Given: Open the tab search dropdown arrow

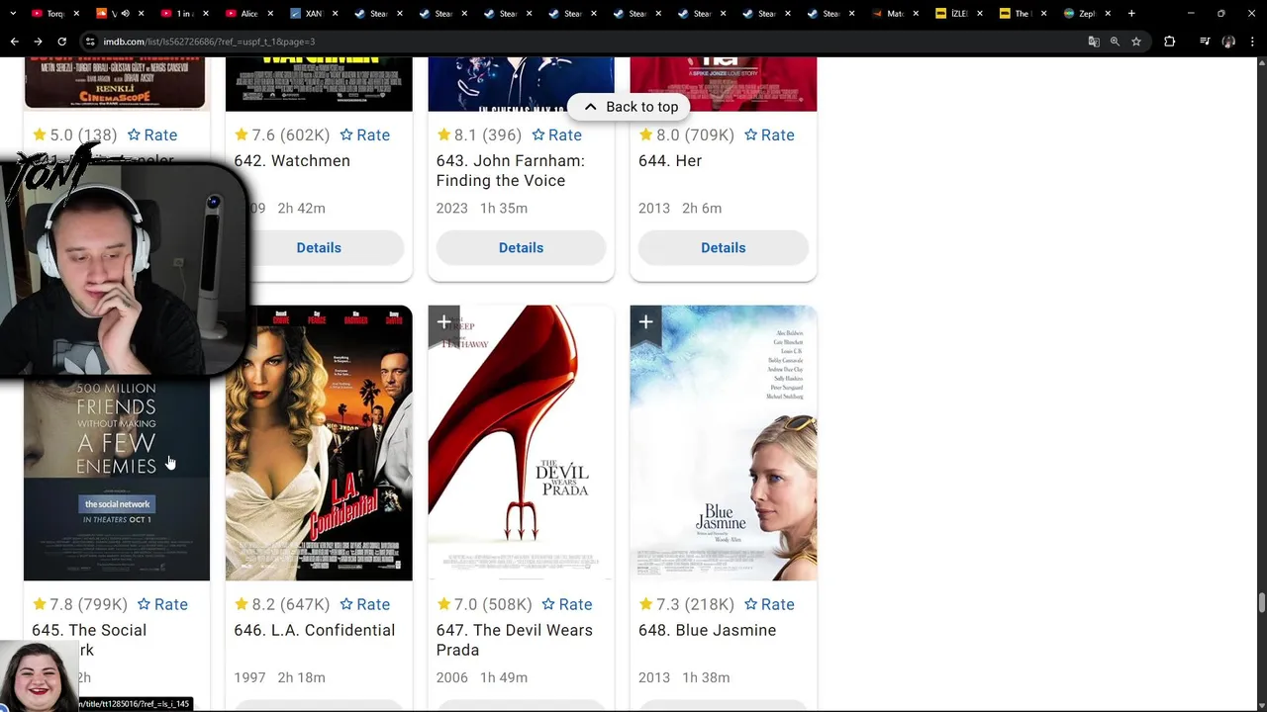Looking at the screenshot, I should pos(14,14).
